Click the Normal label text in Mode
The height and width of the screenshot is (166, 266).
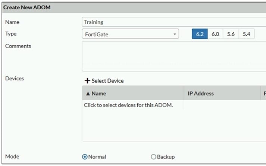(97, 157)
